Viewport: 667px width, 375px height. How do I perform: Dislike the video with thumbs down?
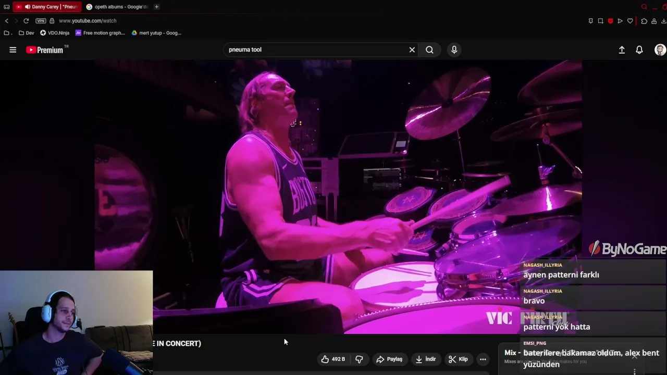360,359
